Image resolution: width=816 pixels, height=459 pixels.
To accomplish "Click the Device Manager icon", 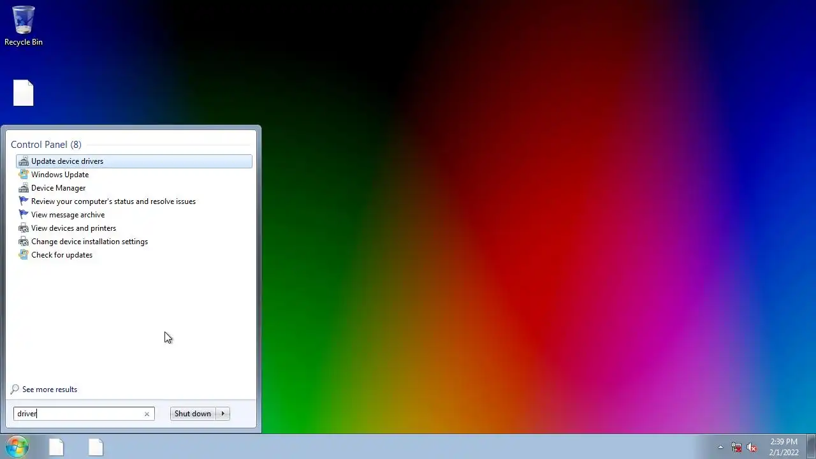I will click(x=24, y=188).
